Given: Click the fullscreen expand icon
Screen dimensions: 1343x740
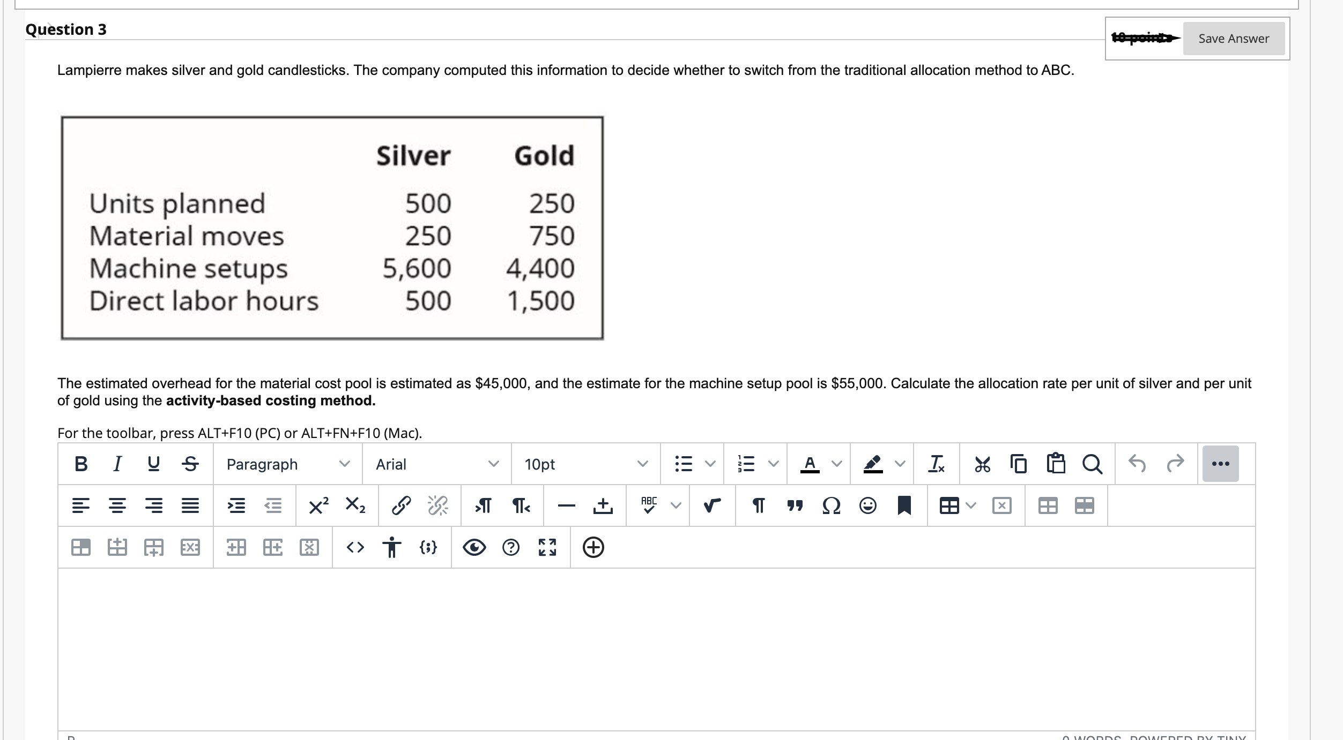Looking at the screenshot, I should click(547, 547).
